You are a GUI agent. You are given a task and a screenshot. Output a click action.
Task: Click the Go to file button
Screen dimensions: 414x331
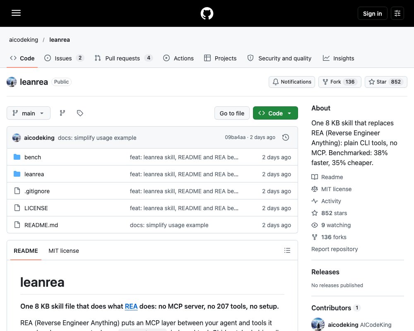pos(232,113)
